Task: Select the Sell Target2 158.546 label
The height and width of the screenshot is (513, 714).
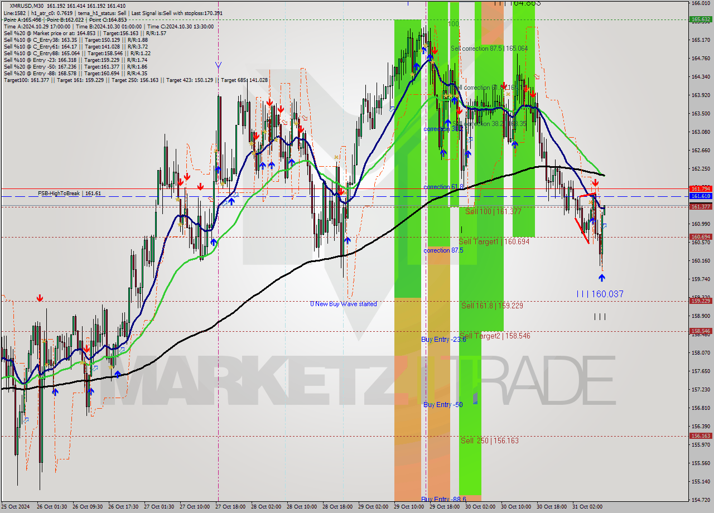Action: (495, 336)
